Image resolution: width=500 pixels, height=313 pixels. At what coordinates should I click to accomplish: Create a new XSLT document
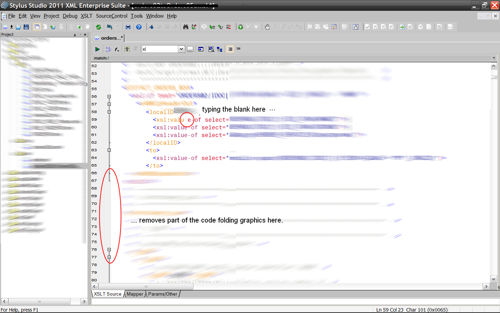click(x=5, y=27)
